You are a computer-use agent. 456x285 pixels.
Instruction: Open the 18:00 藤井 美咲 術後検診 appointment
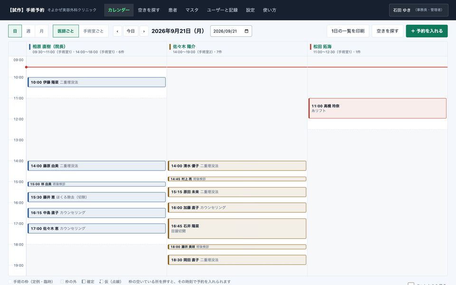237,247
